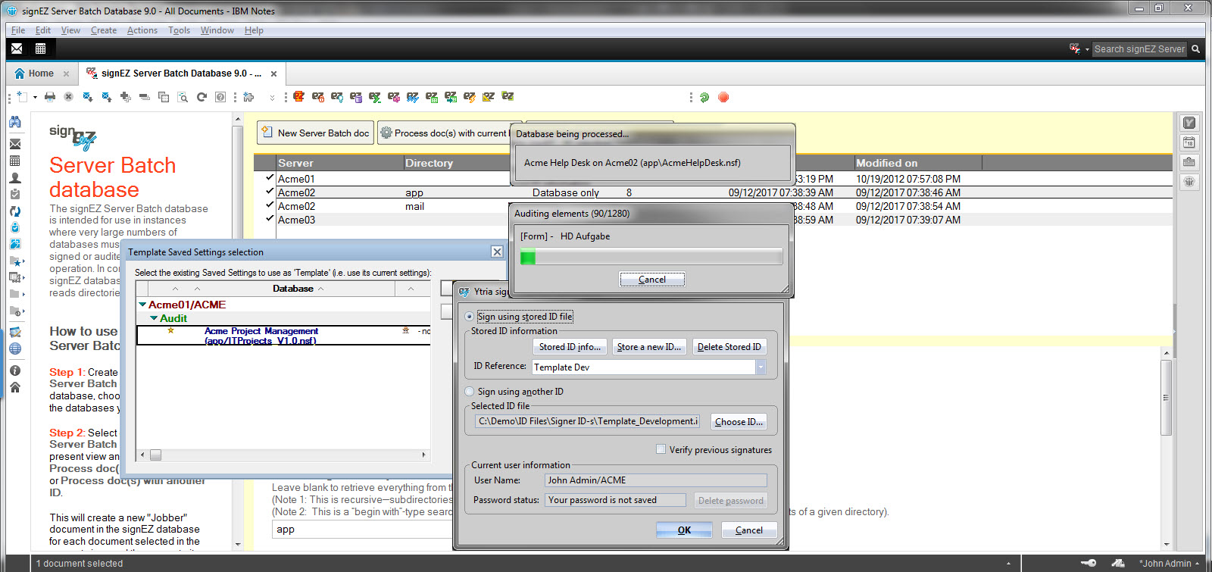The image size is (1212, 572).
Task: Open the search options dropdown arrow
Action: point(1087,49)
